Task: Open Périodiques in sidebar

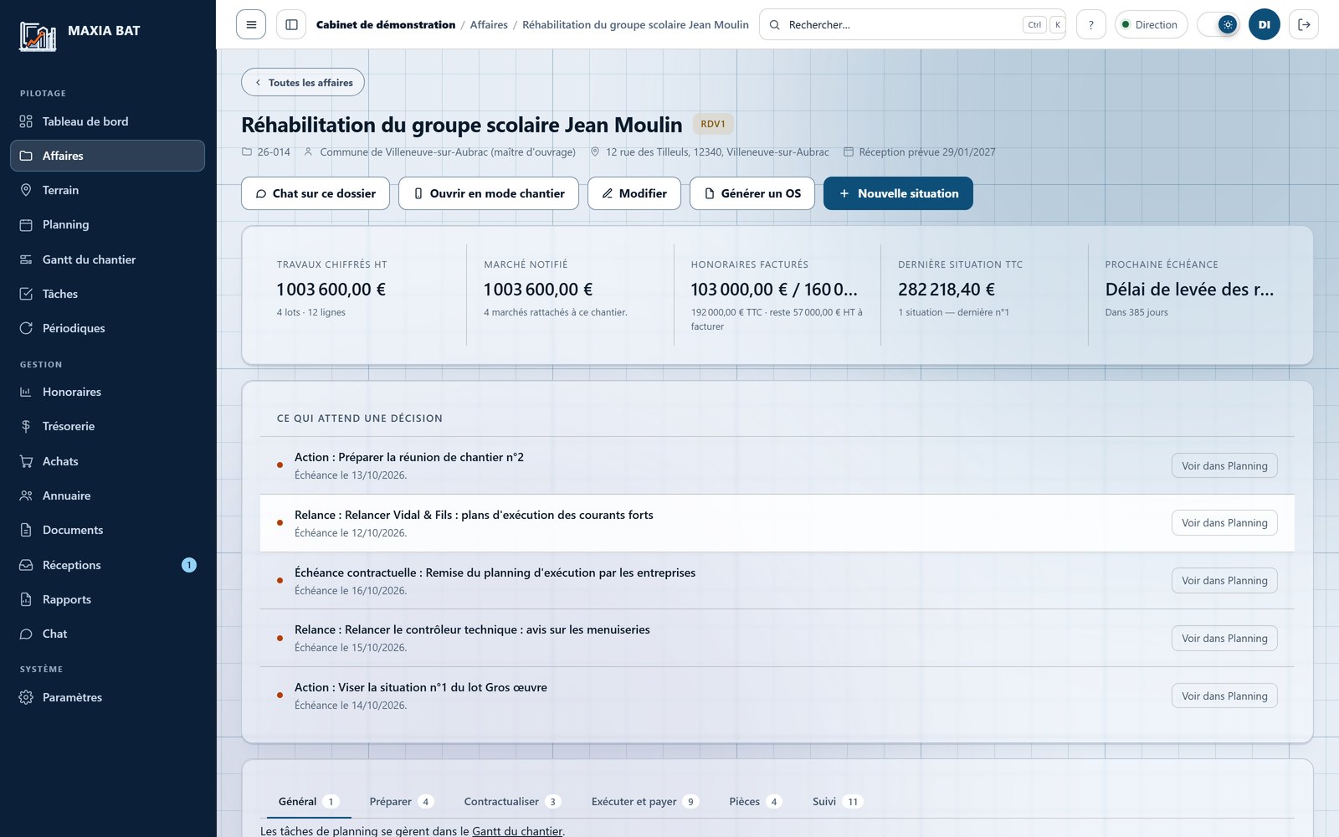Action: [x=107, y=328]
